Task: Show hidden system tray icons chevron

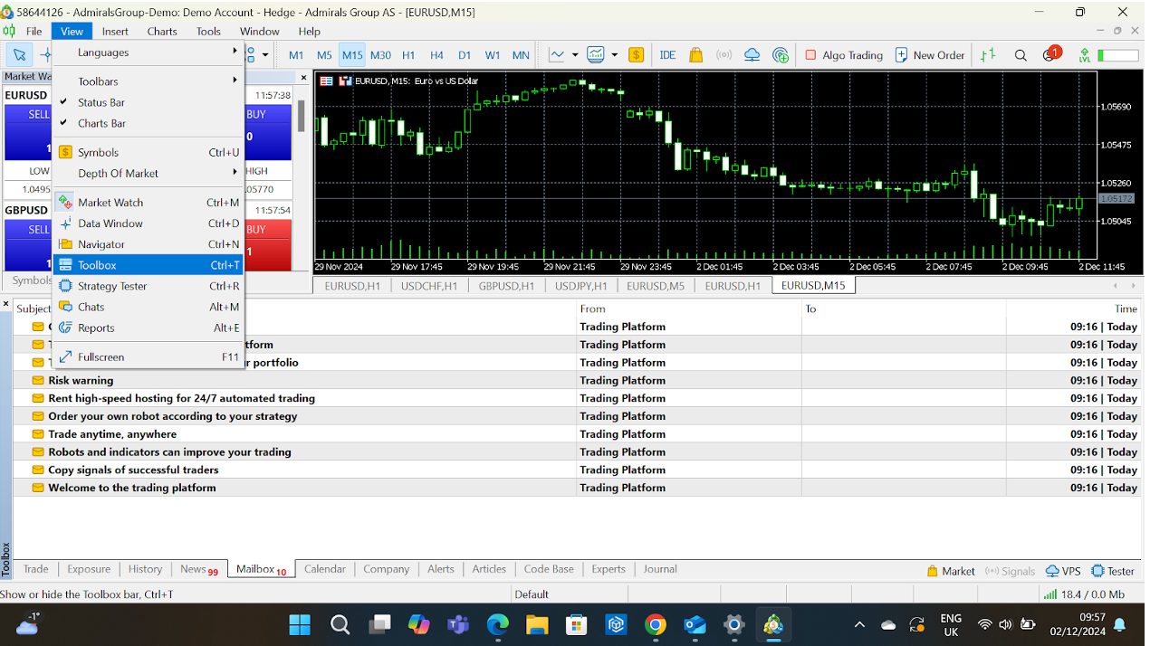Action: click(x=859, y=624)
